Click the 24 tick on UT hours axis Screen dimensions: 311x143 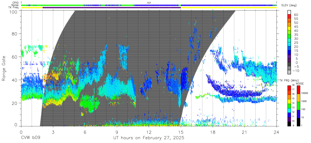coord(276,132)
